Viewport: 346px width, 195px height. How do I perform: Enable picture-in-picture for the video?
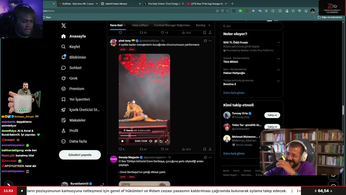click(x=161, y=141)
